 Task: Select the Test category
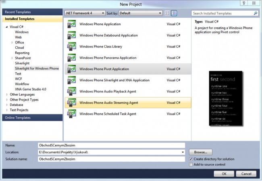pyautogui.click(x=18, y=74)
